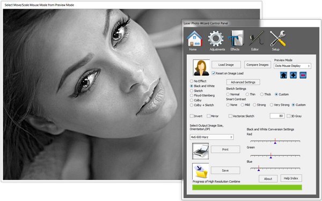This screenshot has width=322, height=201.
Task: Set Smart Contrast to Custom
Action: pos(299,105)
